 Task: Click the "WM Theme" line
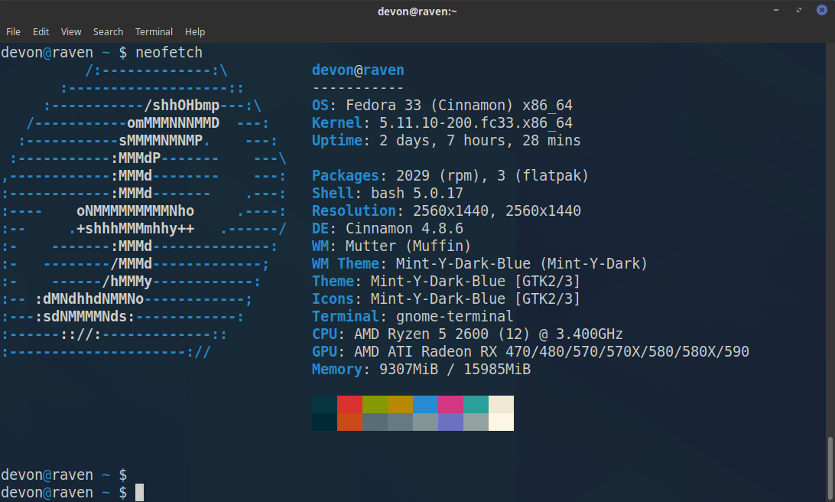479,263
